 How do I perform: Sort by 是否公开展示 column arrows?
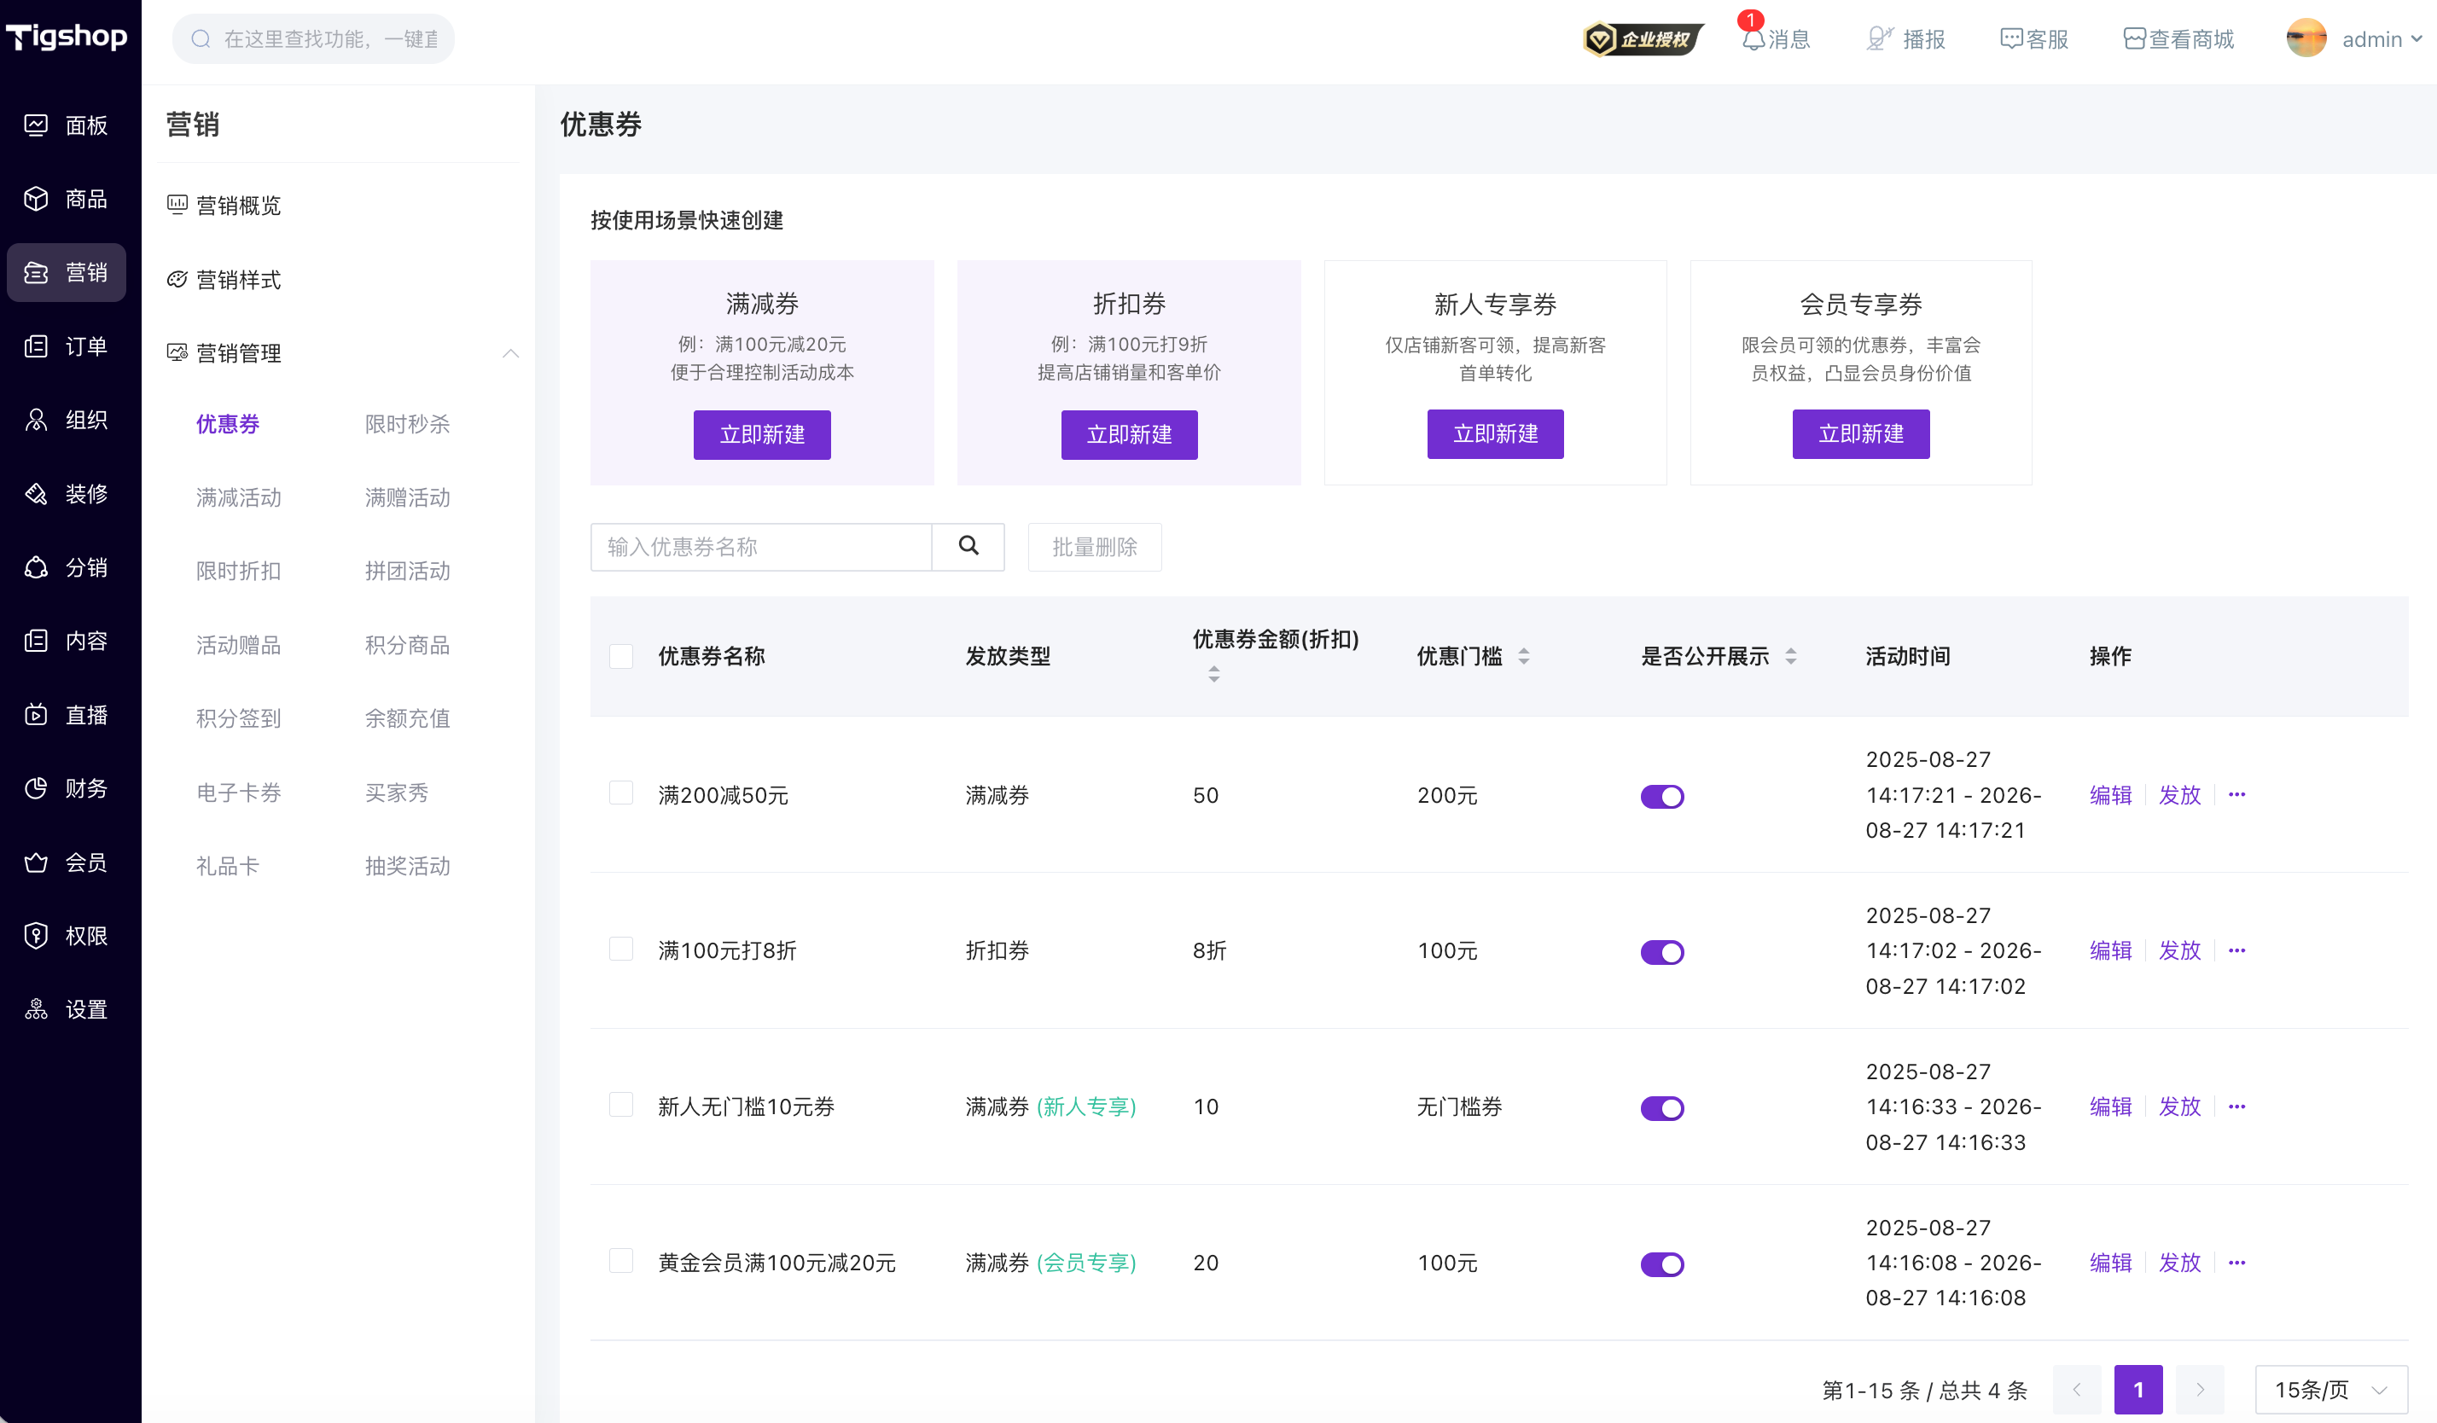1790,656
